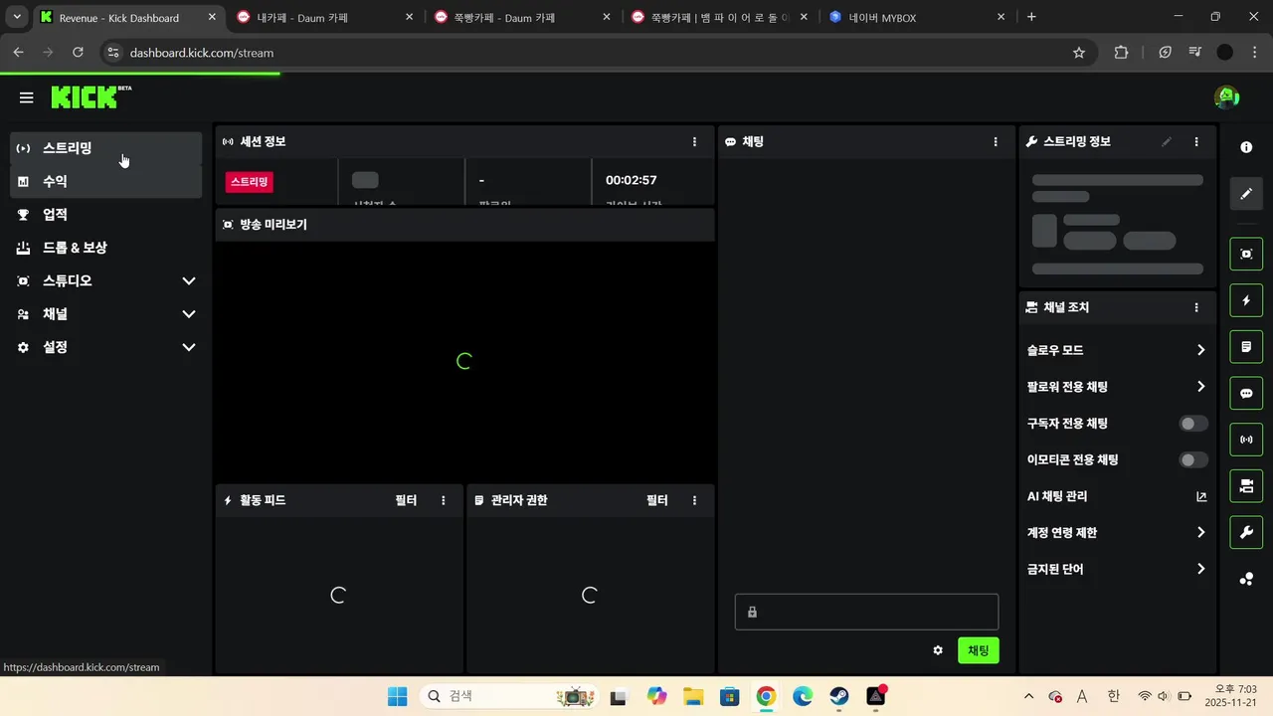The height and width of the screenshot is (716, 1273).
Task: Switch to 네이버 MYBOX browser tab
Action: [918, 18]
